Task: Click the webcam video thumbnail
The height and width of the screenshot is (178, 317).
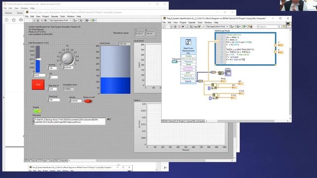Action: point(298,5)
